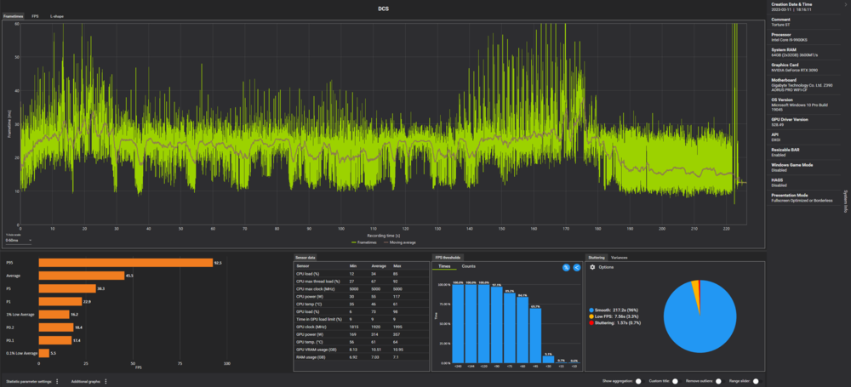Click the blue share icon in FPS thresholds

point(576,267)
